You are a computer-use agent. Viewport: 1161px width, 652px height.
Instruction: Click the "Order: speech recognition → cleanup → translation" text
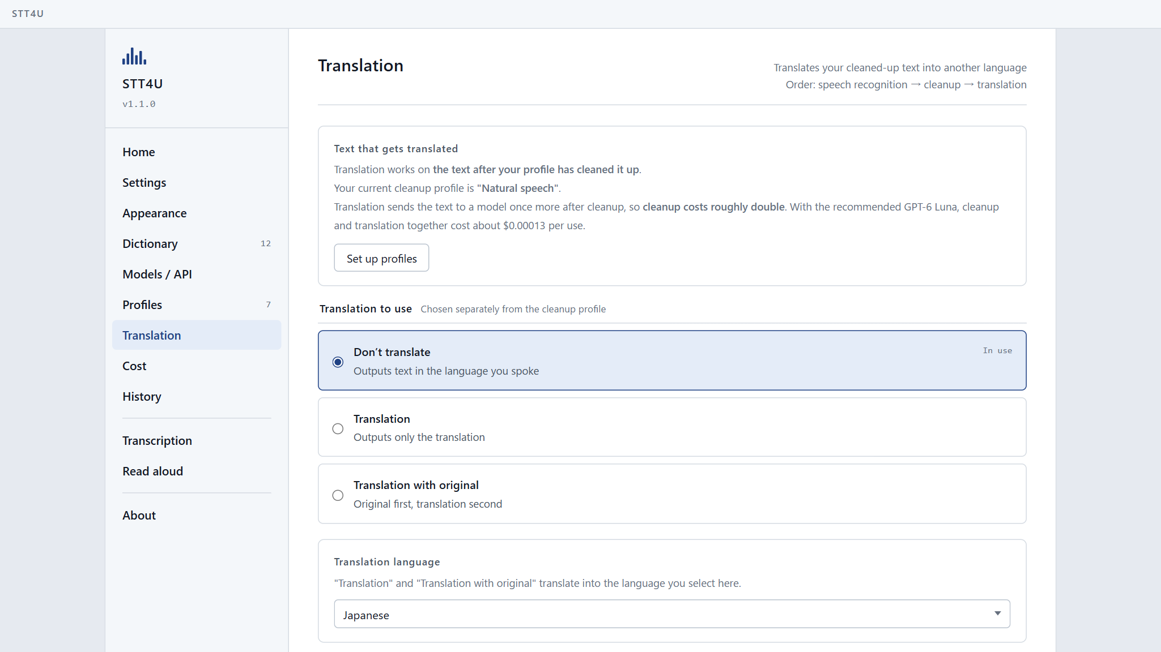(x=905, y=85)
